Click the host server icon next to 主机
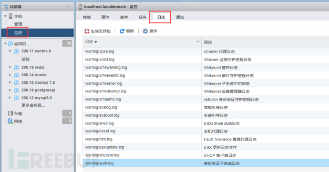Viewport: 329px width, 172px height. (10, 16)
